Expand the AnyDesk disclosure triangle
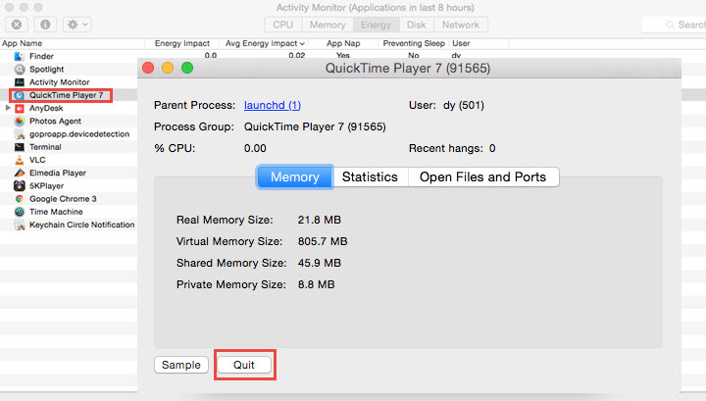706x401 pixels. (9, 108)
